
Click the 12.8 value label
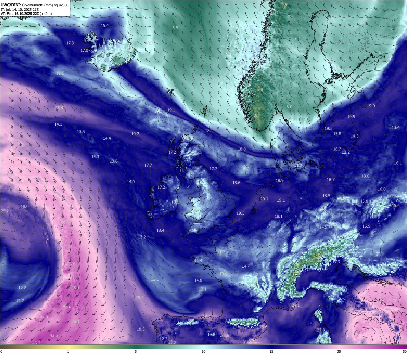(x=22, y=288)
